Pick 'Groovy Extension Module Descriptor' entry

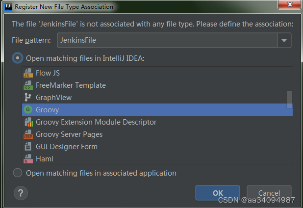pos(157,122)
